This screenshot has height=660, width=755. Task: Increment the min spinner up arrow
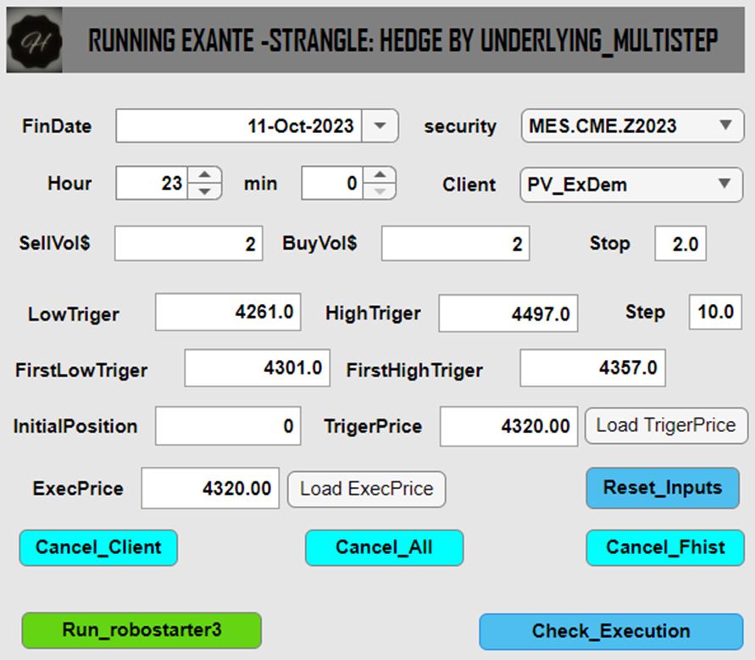[380, 175]
